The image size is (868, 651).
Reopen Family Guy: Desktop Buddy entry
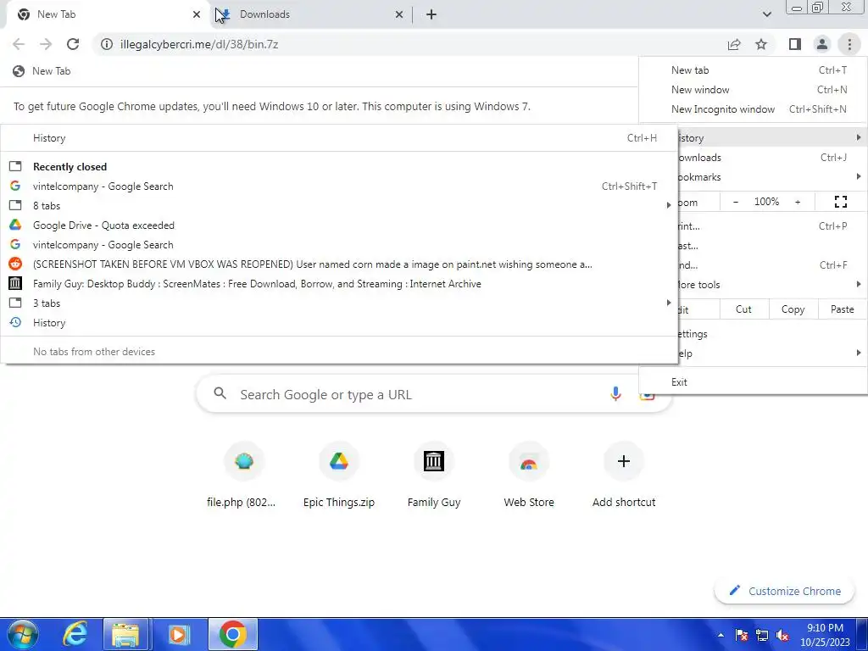pos(339,284)
